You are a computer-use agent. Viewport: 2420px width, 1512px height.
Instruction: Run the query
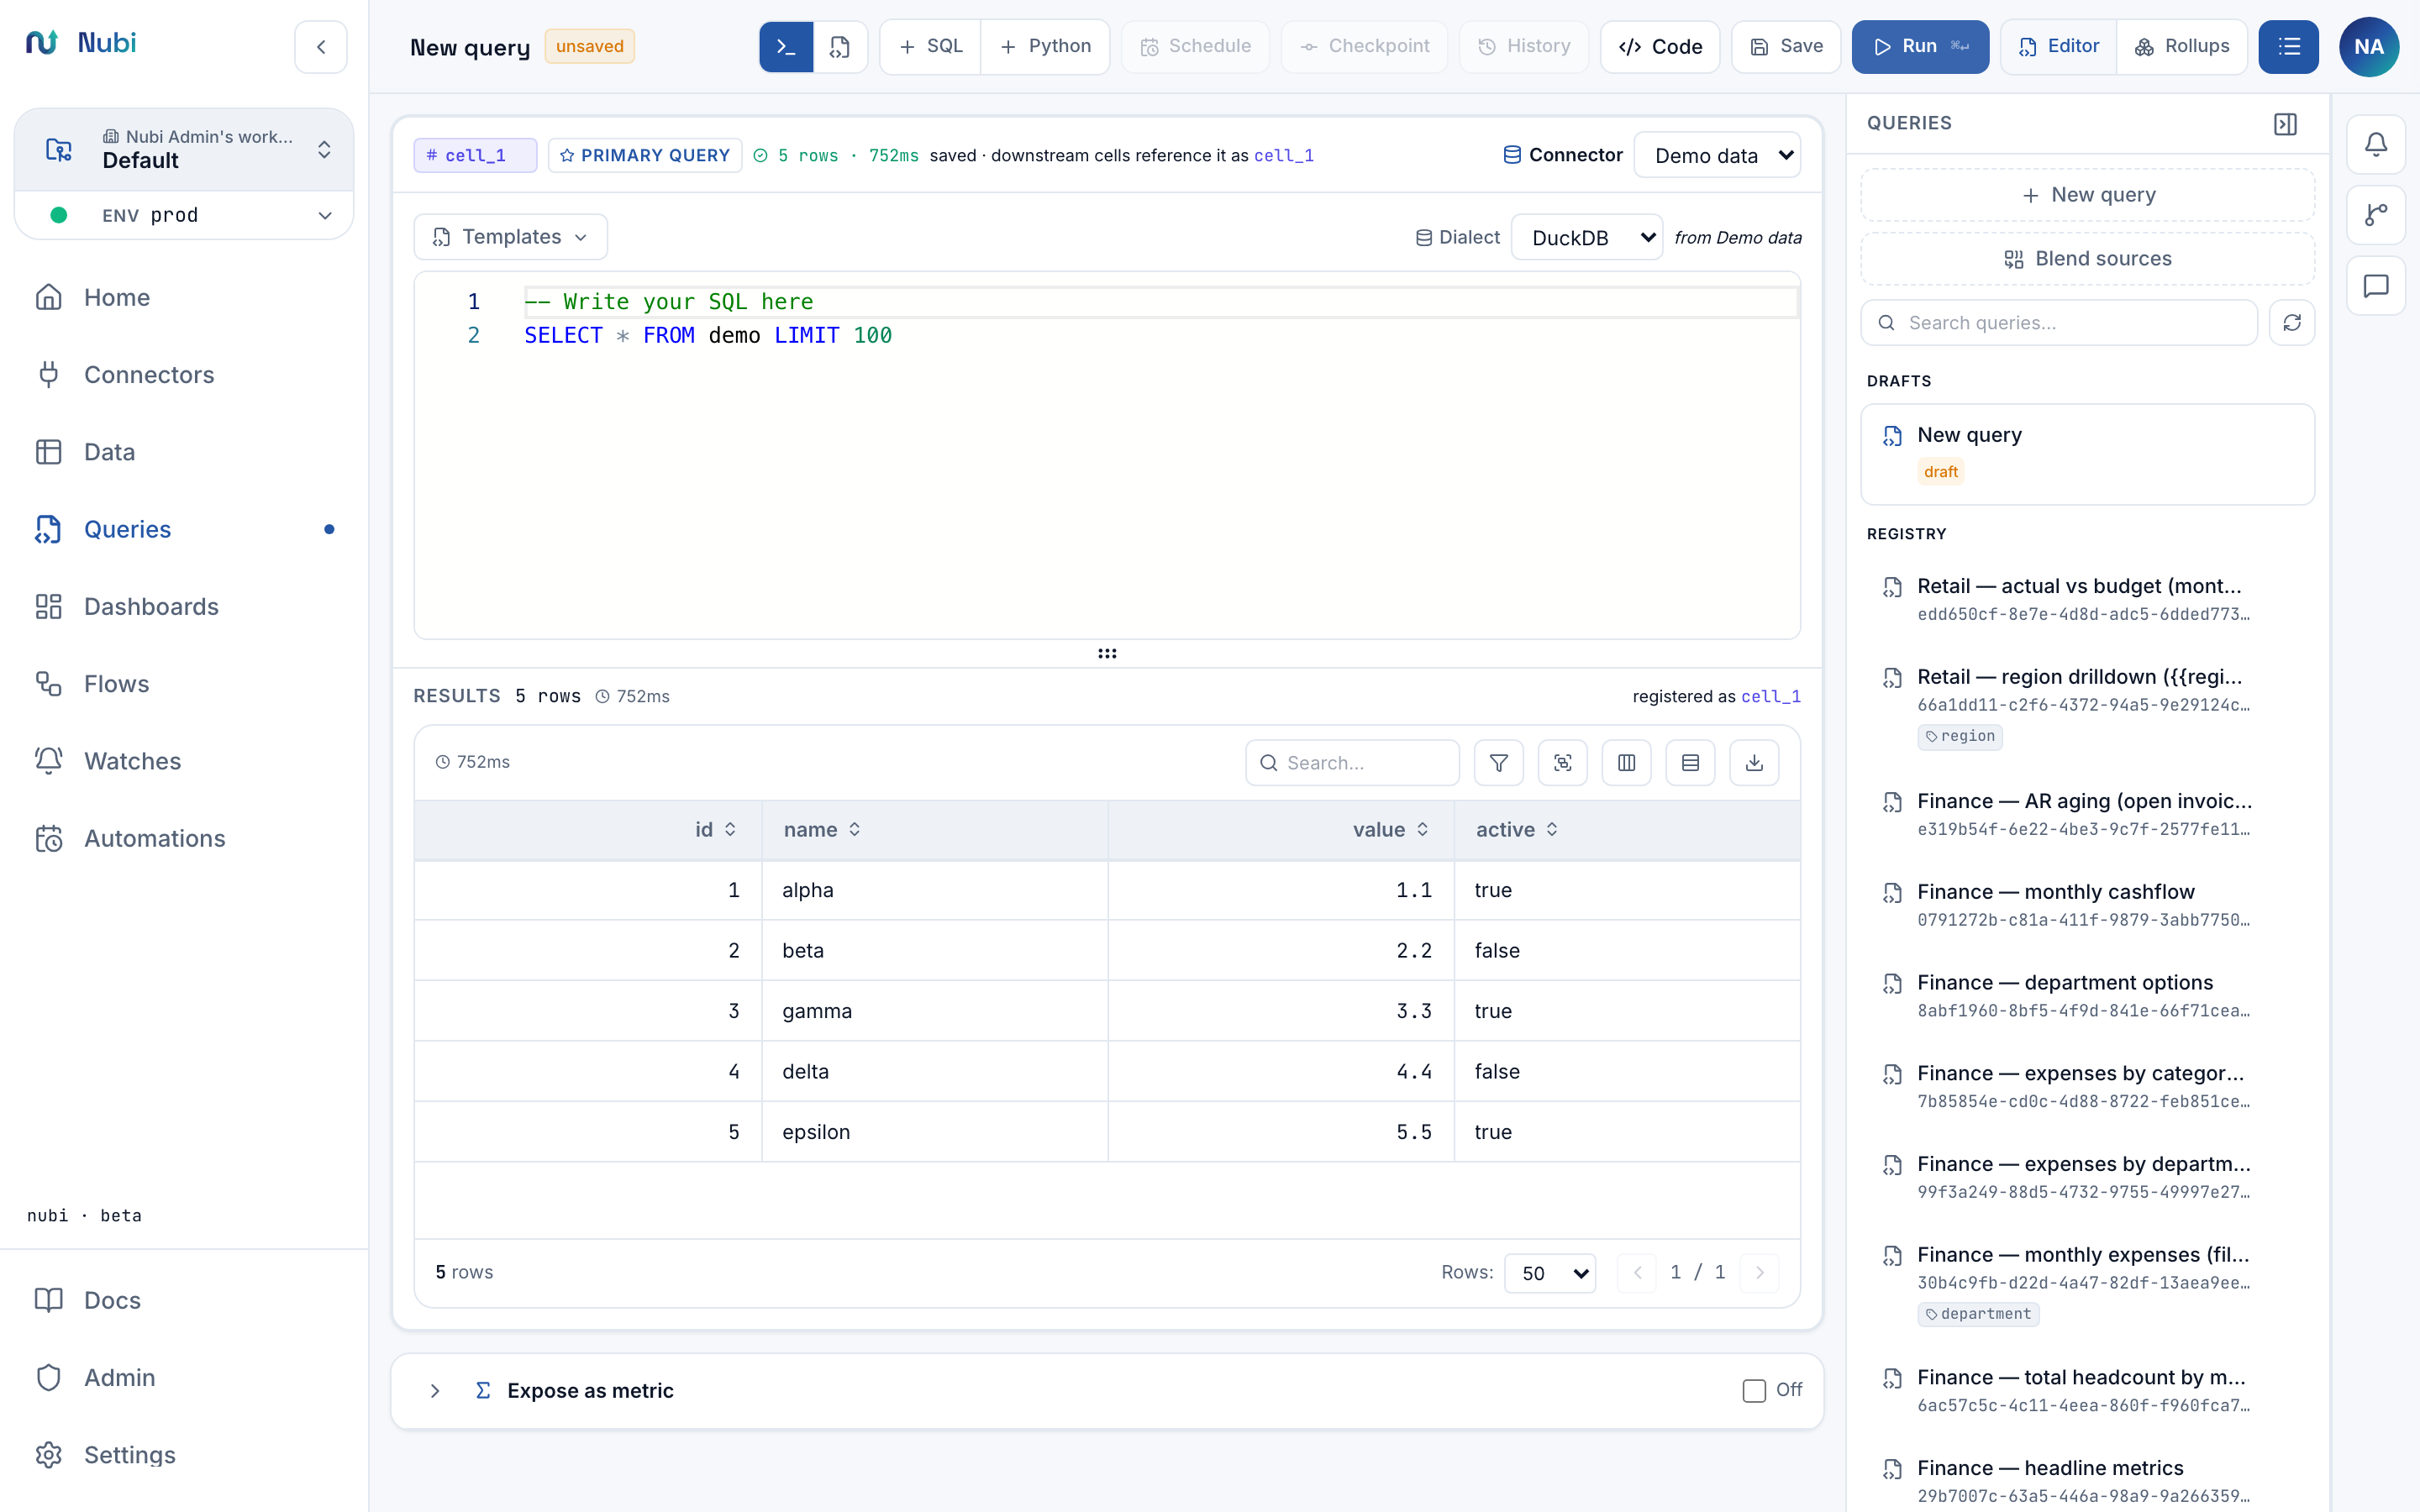pyautogui.click(x=1920, y=47)
